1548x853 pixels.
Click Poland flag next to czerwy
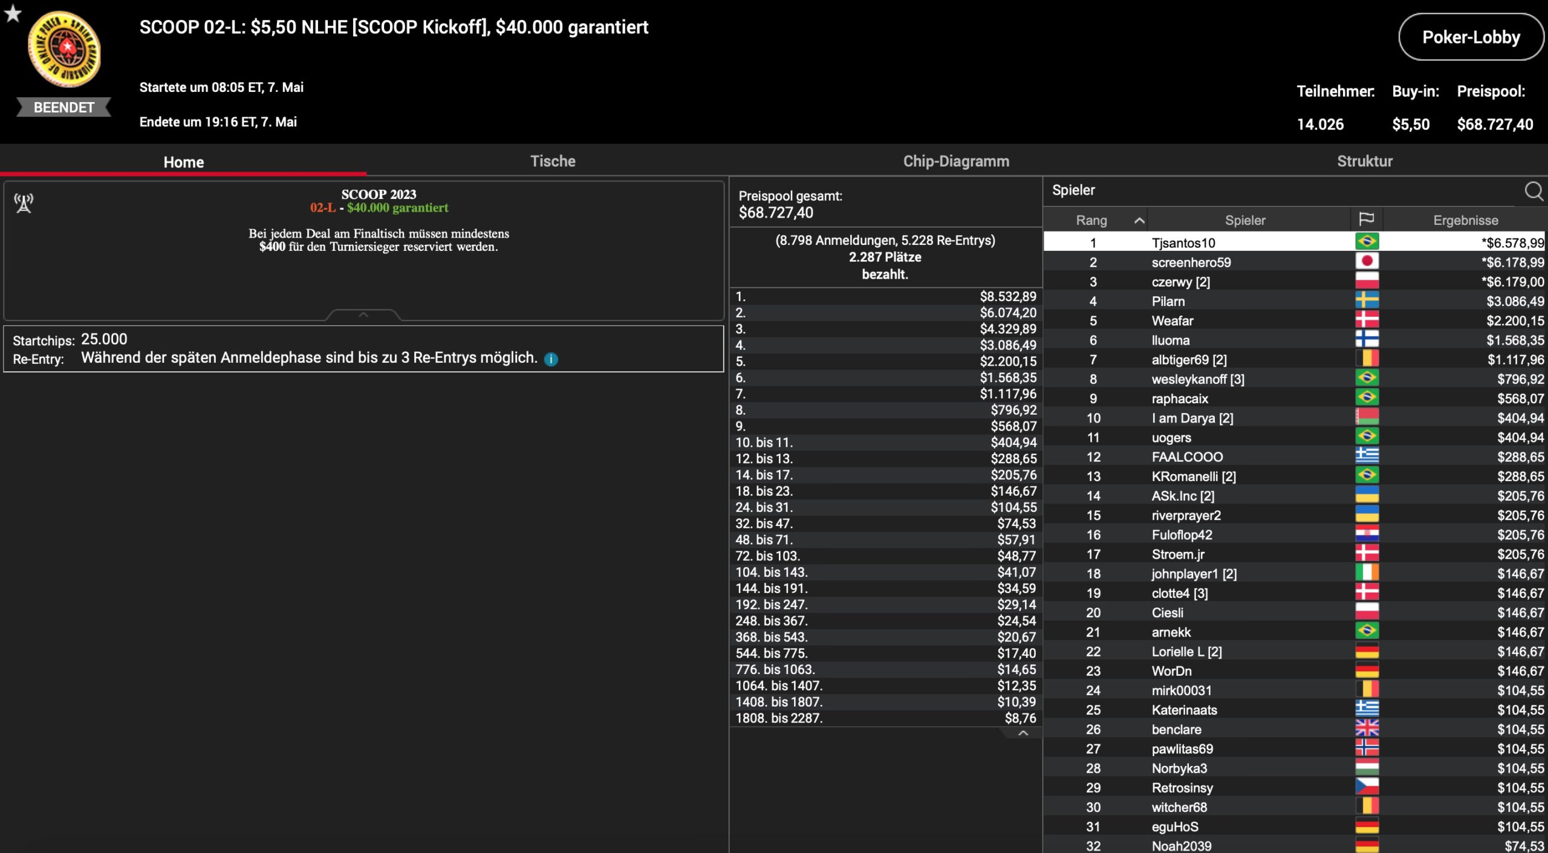coord(1367,281)
